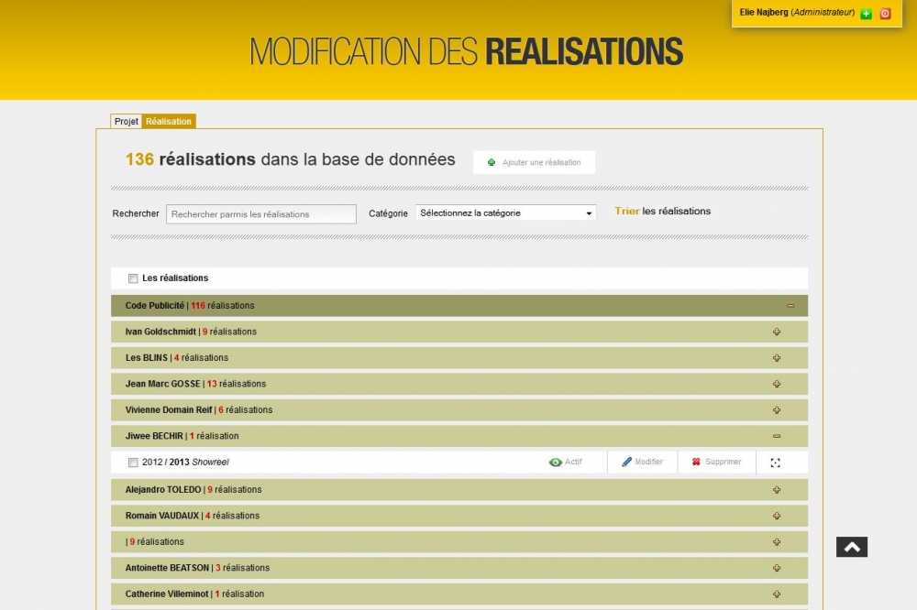
Task: Expand Romain VAUDAUX's réalisations
Action: [x=777, y=516]
